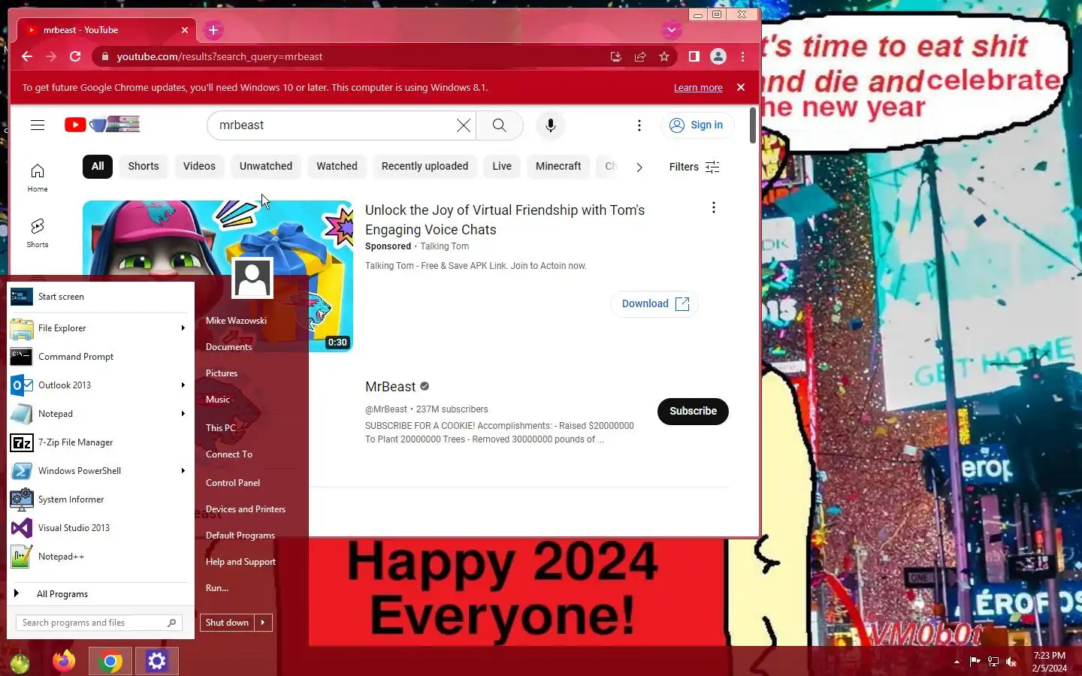Click Shut down button
Image resolution: width=1082 pixels, height=676 pixels.
[228, 623]
